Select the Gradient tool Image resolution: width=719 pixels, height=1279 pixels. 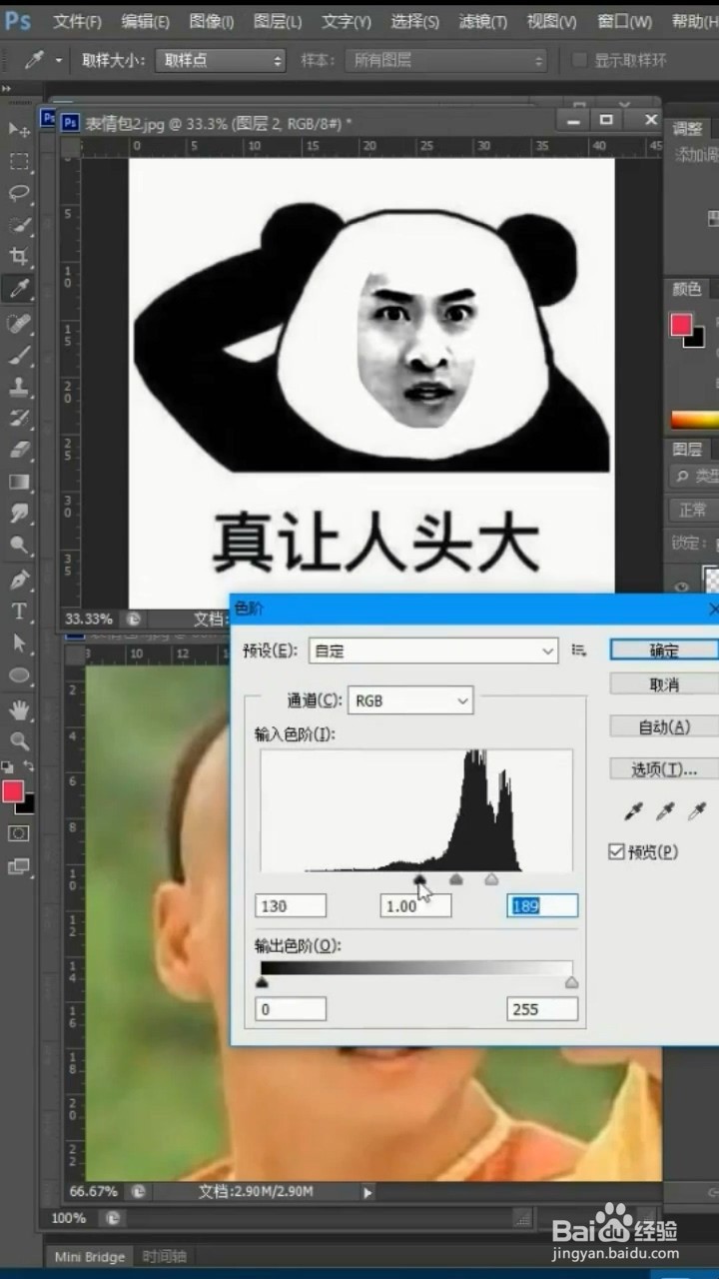point(19,482)
